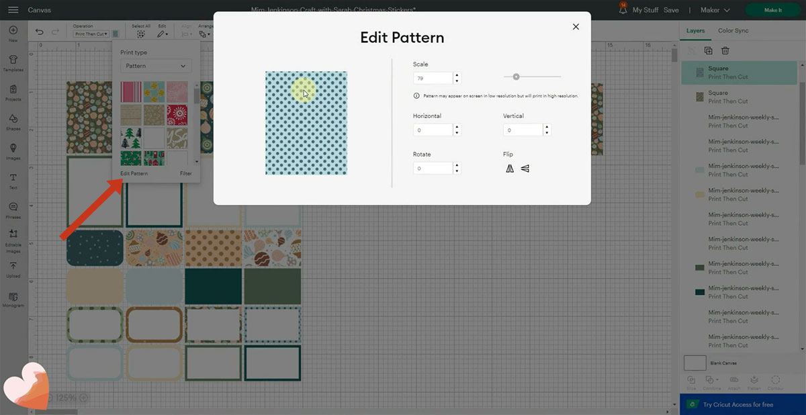Open the Monogram tool
This screenshot has height=415, width=806.
pos(13,299)
